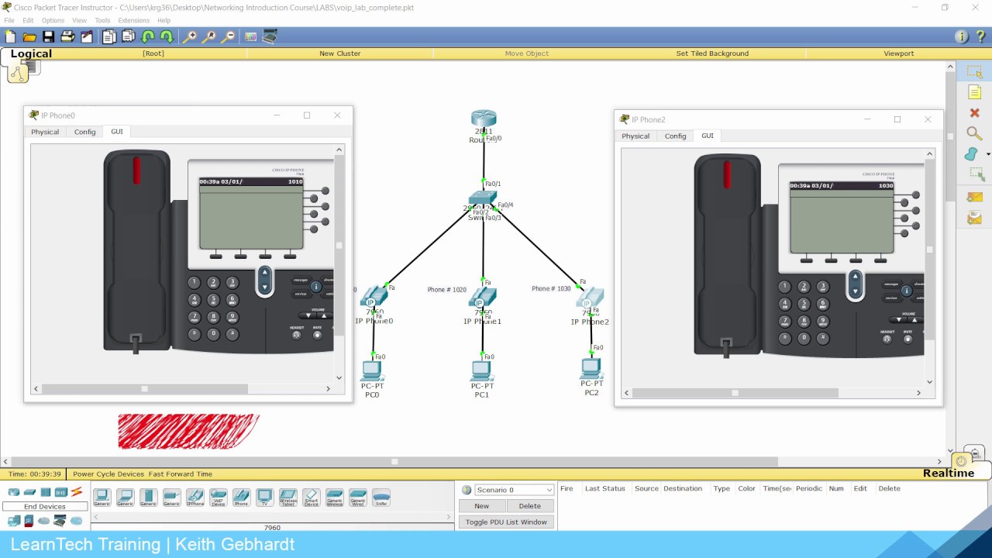
Task: Choose the Add Simple PDU envelope tool
Action: click(974, 198)
